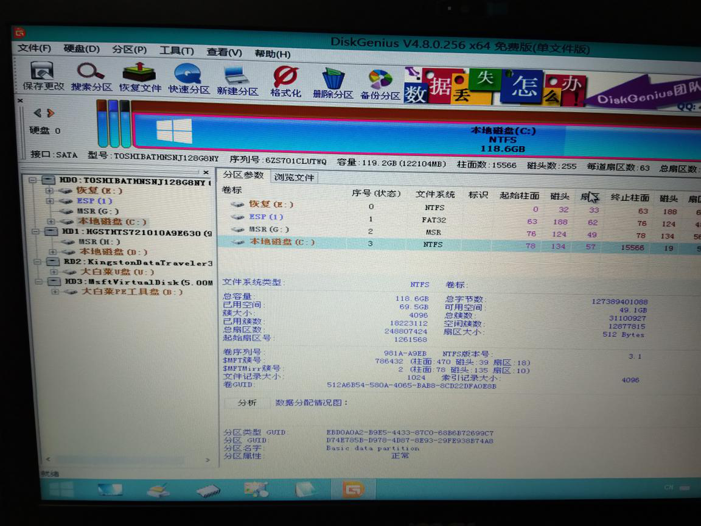Click the 保存更改 save changes icon
The width and height of the screenshot is (701, 526).
43,76
